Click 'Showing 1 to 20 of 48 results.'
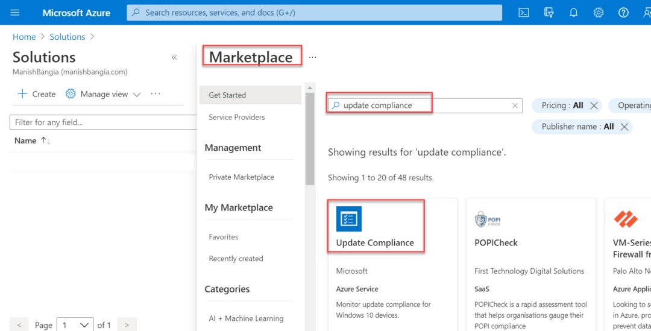The height and width of the screenshot is (331, 651). (381, 178)
